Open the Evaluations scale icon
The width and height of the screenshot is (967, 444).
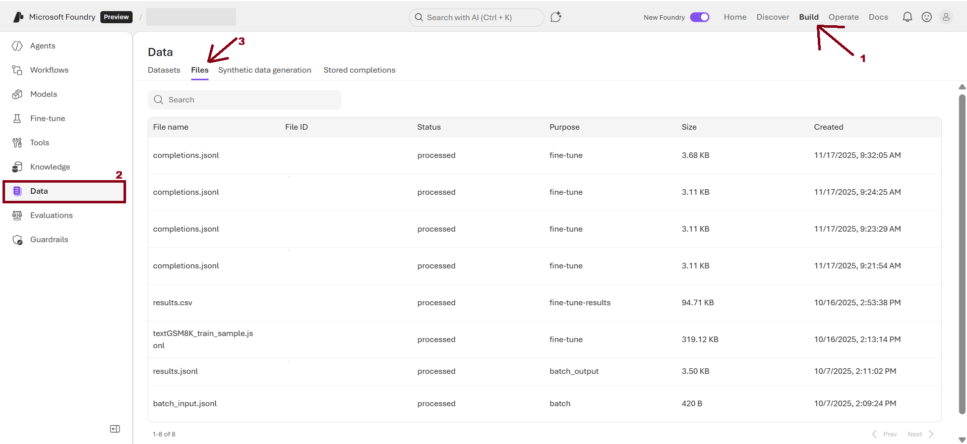[x=17, y=215]
